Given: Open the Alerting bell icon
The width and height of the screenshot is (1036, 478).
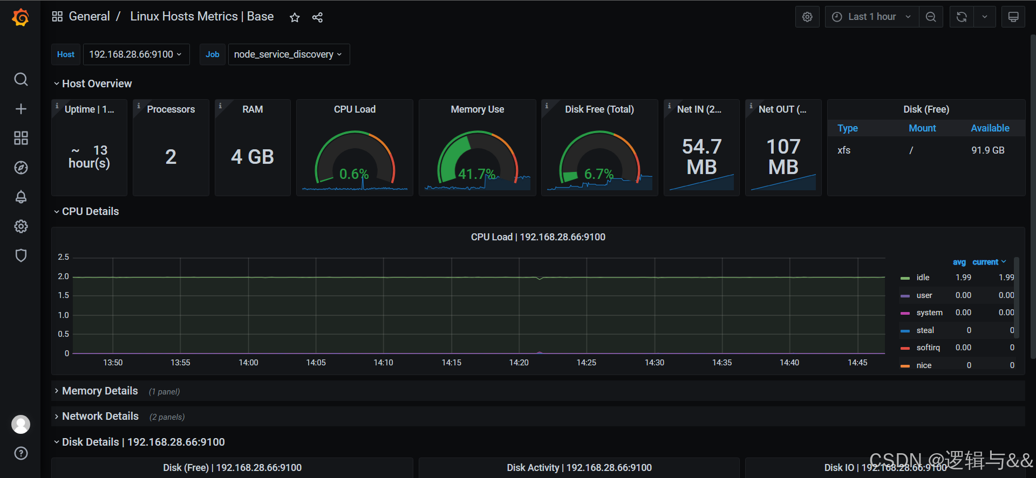Looking at the screenshot, I should tap(21, 197).
